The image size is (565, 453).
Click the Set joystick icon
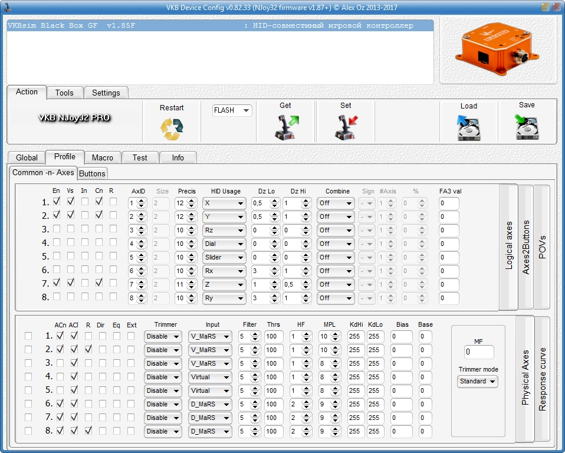[346, 127]
